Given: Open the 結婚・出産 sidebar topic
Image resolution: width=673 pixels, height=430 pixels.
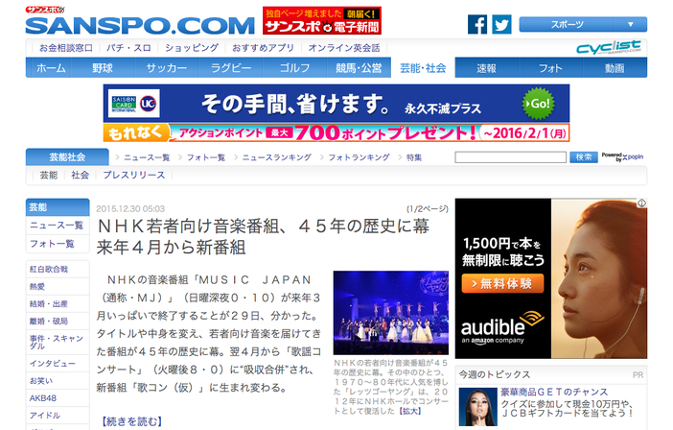Looking at the screenshot, I should 58,303.
